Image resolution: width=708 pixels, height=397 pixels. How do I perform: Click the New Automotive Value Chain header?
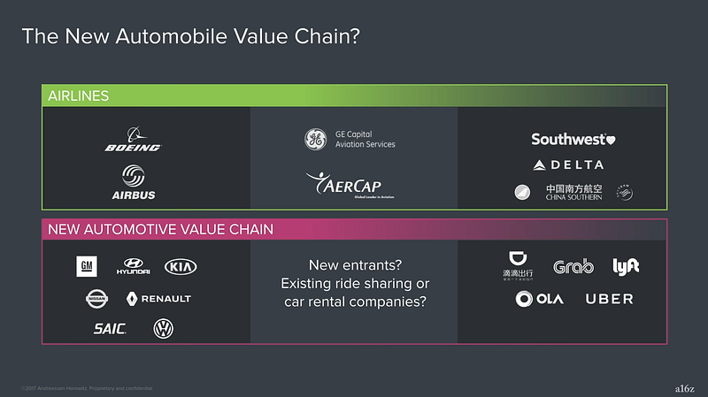pos(355,229)
